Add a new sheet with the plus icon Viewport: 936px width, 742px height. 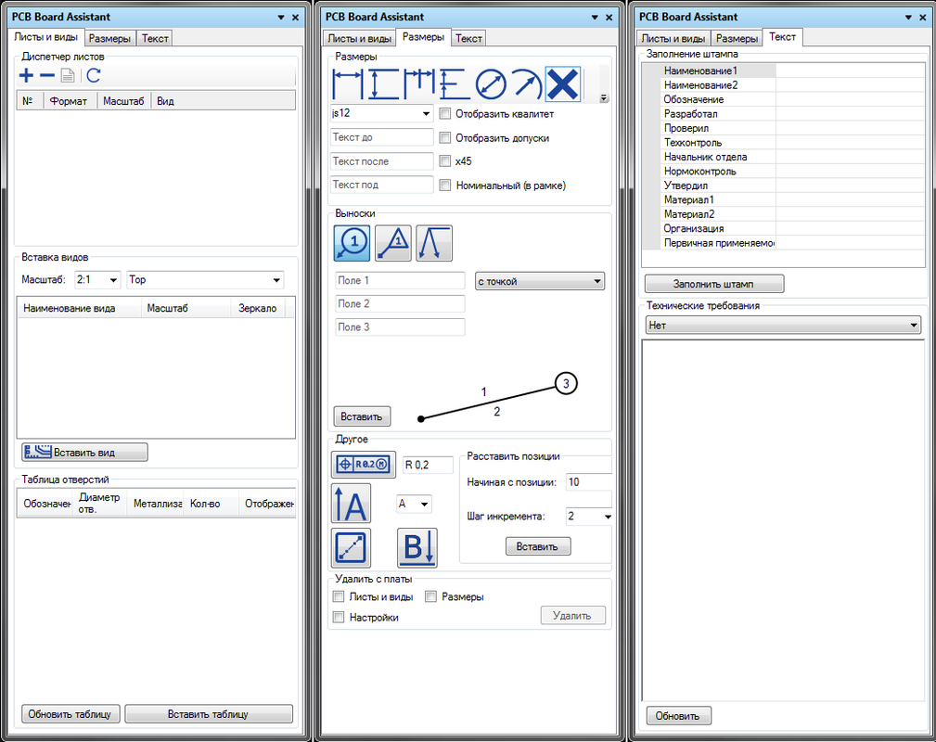[x=26, y=75]
